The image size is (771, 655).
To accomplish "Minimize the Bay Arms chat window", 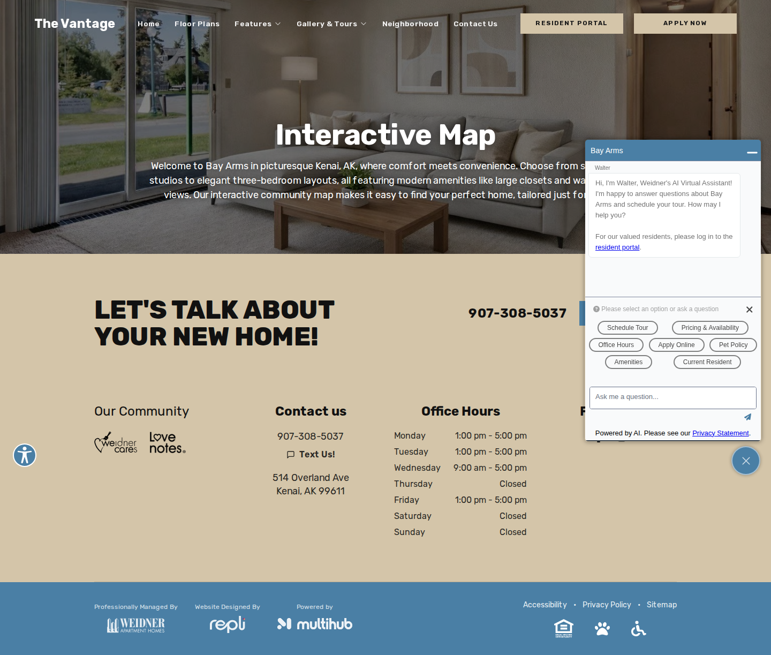I will click(x=752, y=152).
